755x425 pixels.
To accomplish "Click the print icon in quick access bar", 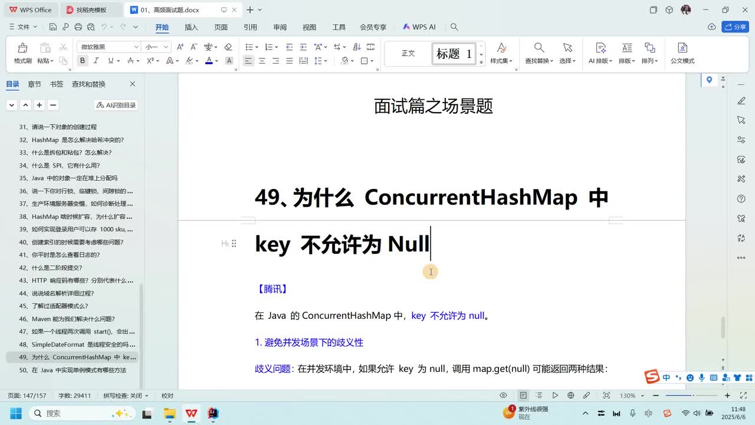I will click(x=78, y=27).
